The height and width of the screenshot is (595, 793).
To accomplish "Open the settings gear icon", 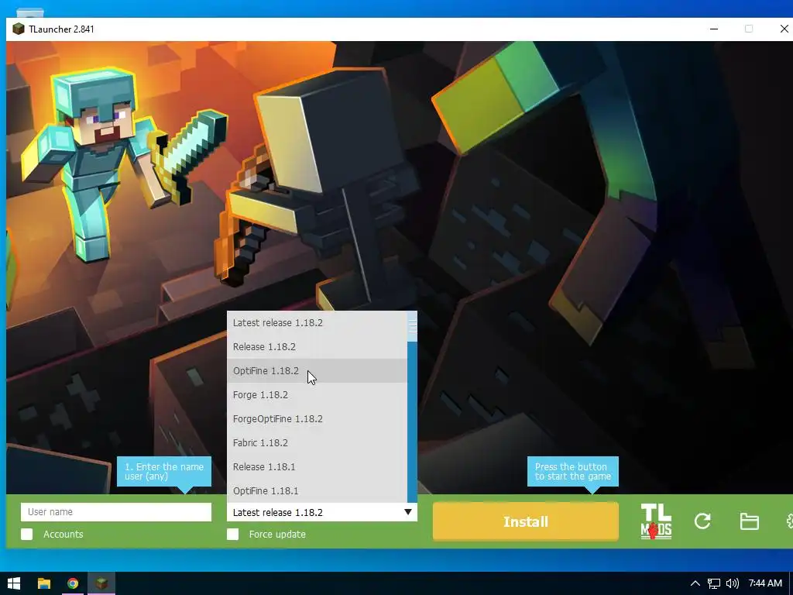I will pos(789,521).
